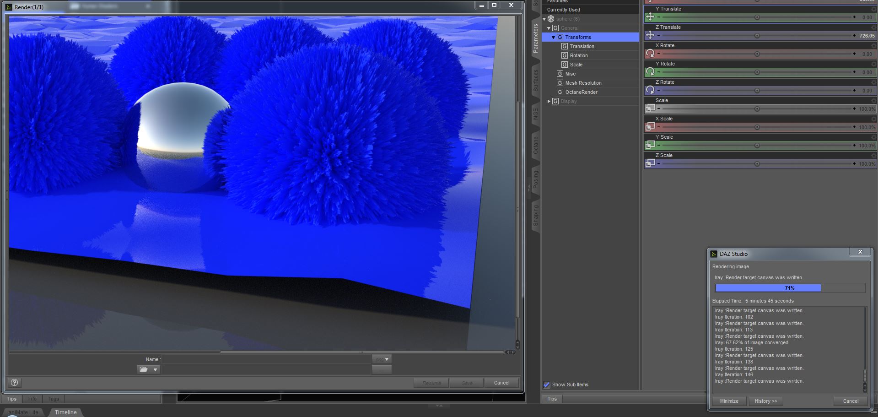Click the X Rotate slider handle
This screenshot has height=417, width=878.
click(x=757, y=54)
